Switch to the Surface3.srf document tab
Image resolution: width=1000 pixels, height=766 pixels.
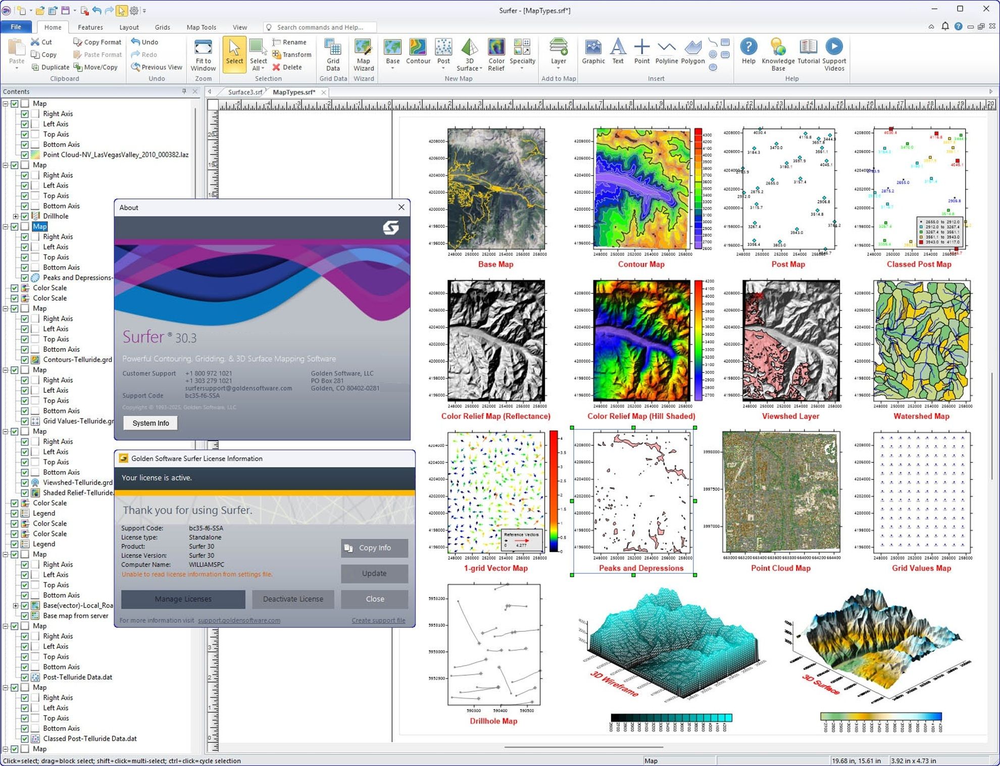pos(244,92)
